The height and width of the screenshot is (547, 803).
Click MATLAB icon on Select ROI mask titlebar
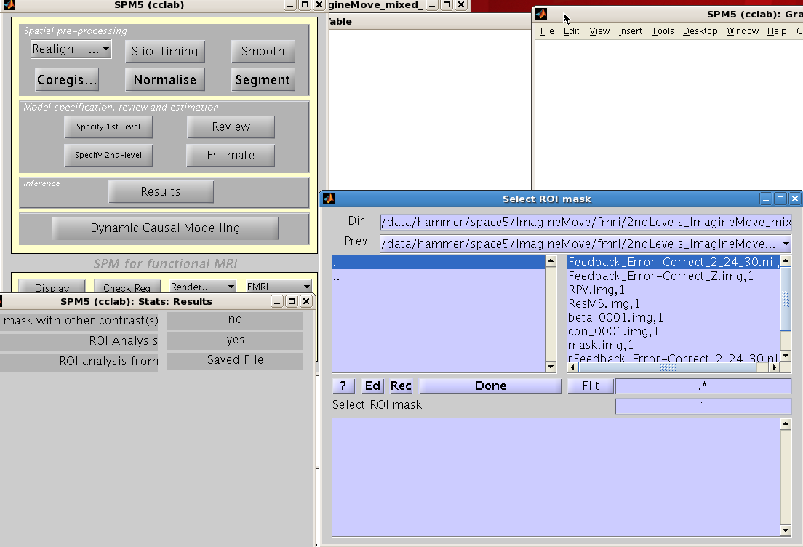pyautogui.click(x=329, y=199)
